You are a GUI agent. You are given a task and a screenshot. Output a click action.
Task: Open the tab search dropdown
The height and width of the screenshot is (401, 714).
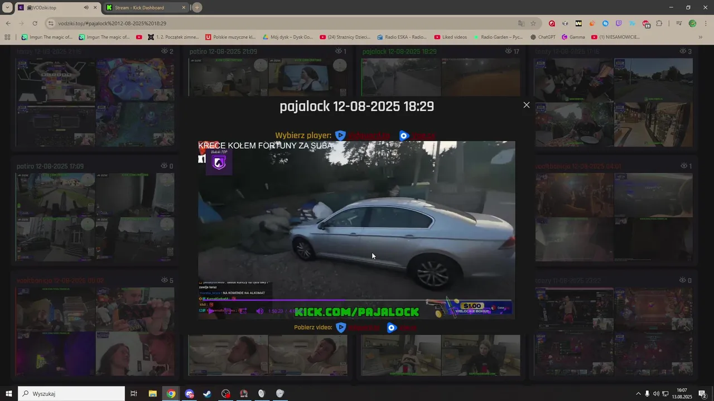(x=7, y=8)
